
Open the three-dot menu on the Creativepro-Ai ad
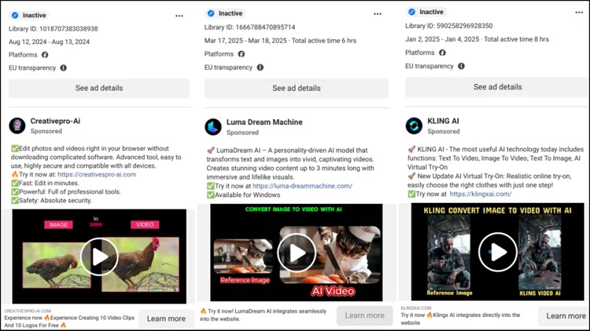(179, 15)
